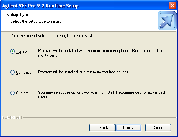Click the Typical option label text
The image size is (178, 137).
22,51
